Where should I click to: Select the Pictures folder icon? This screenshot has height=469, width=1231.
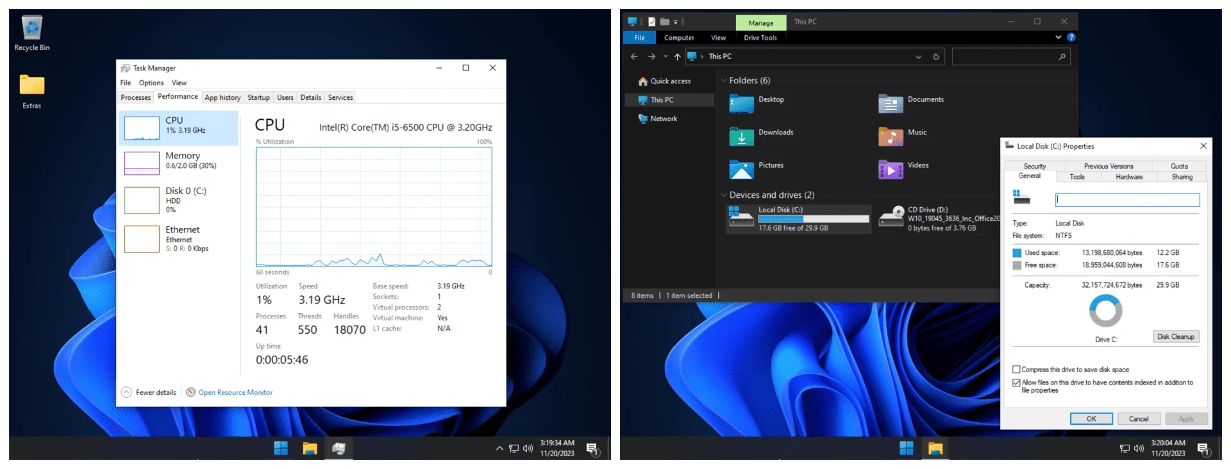click(741, 169)
